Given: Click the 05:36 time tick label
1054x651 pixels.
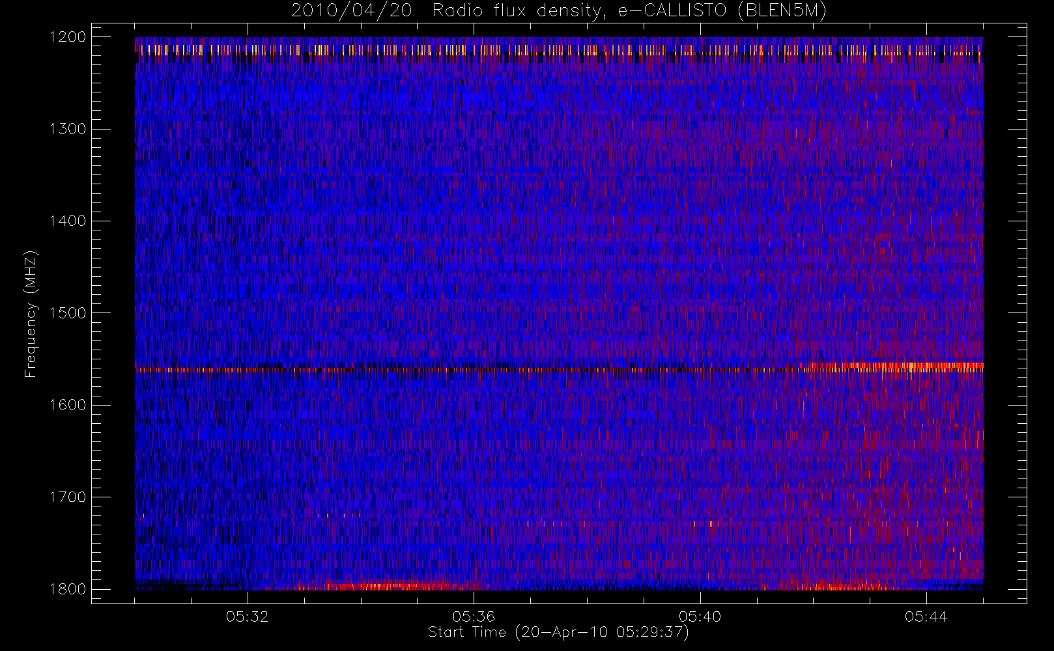Looking at the screenshot, I should point(474,616).
